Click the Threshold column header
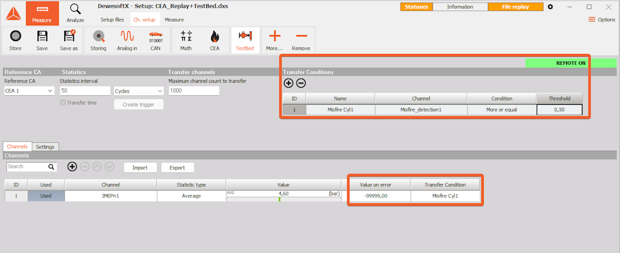The image size is (620, 253). click(x=559, y=99)
